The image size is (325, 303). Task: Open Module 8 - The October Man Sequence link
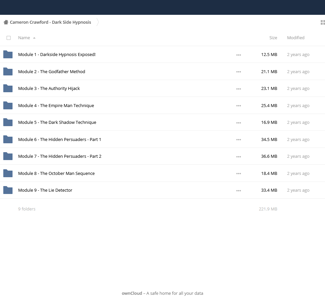point(56,173)
